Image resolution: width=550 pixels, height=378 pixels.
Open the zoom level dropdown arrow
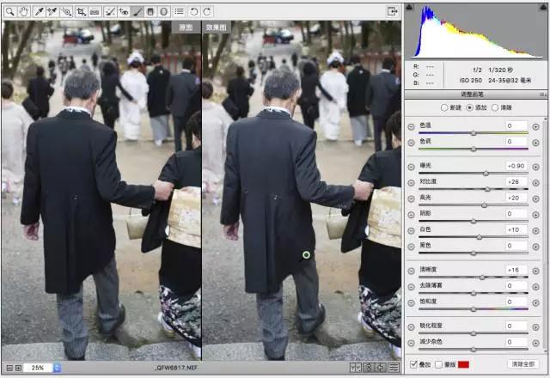tap(58, 368)
